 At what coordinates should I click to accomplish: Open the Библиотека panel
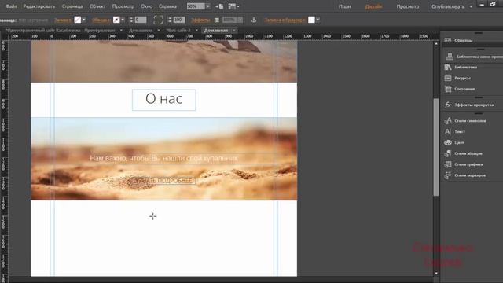point(461,68)
